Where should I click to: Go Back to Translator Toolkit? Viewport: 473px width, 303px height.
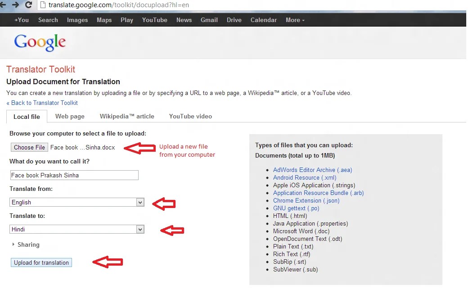[x=42, y=103]
